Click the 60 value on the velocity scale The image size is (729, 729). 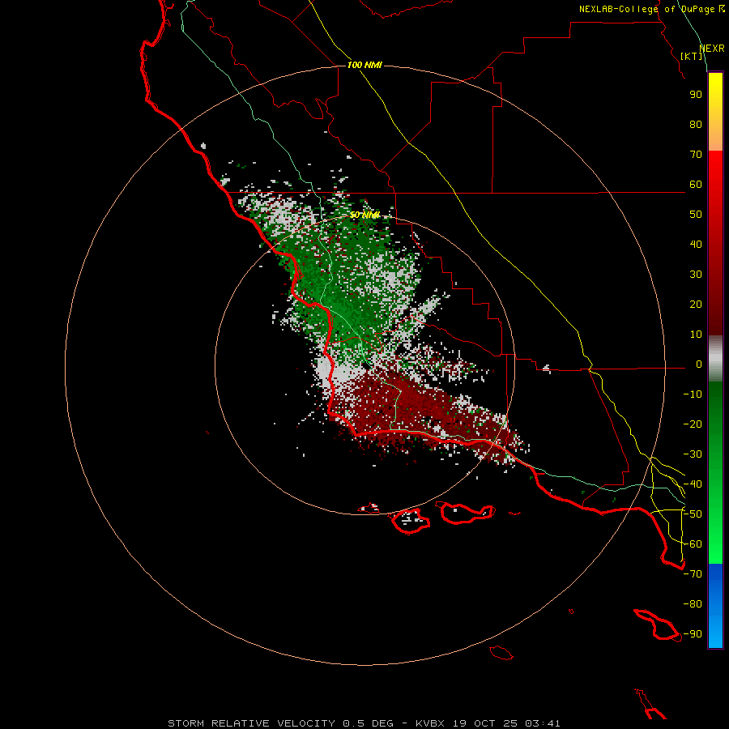pyautogui.click(x=696, y=185)
